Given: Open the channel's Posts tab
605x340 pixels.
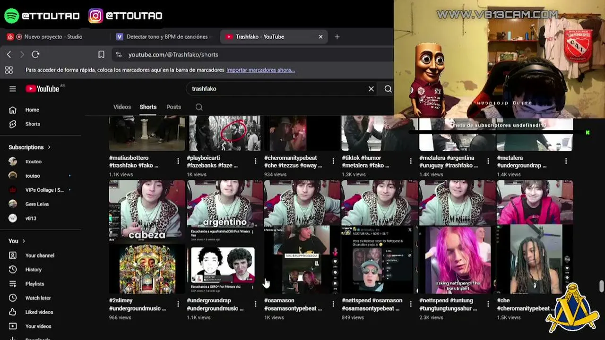Looking at the screenshot, I should point(173,107).
